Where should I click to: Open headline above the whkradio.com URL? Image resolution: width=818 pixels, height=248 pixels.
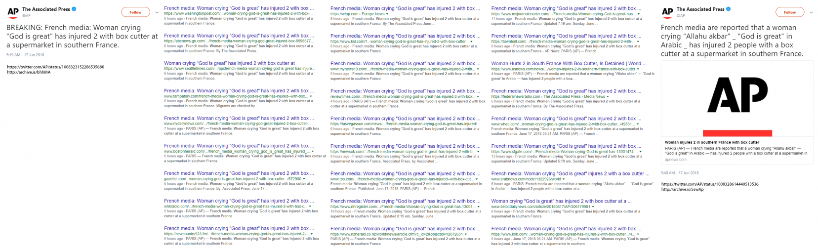click(239, 201)
